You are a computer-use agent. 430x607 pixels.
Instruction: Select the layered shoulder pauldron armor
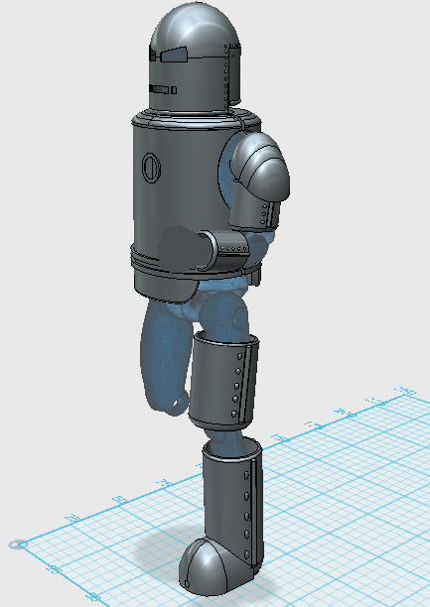coord(262,165)
